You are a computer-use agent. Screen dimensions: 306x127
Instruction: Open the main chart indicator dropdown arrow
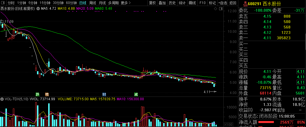click(x=38, y=9)
